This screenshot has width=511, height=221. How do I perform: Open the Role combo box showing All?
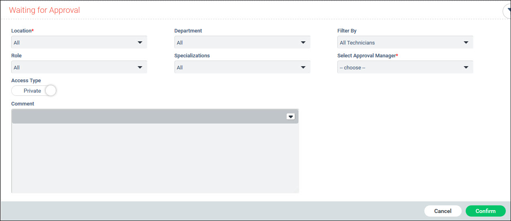72,67
